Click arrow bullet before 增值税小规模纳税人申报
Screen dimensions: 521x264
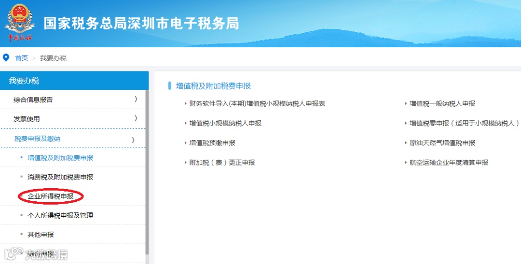[185, 124]
